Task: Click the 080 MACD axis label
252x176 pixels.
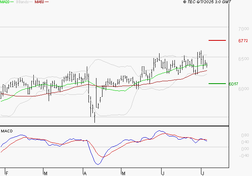Action: pyautogui.click(x=245, y=135)
